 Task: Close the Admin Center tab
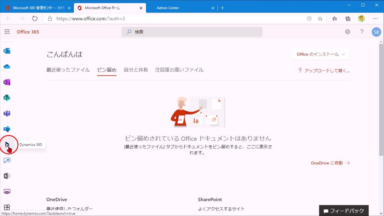[x=213, y=8]
